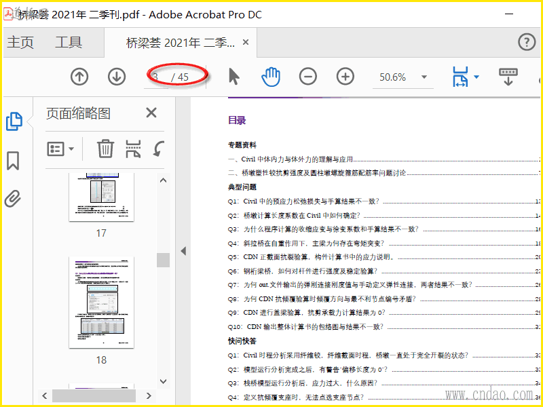
Task: Select page 18 thumbnail
Action: coord(101,302)
